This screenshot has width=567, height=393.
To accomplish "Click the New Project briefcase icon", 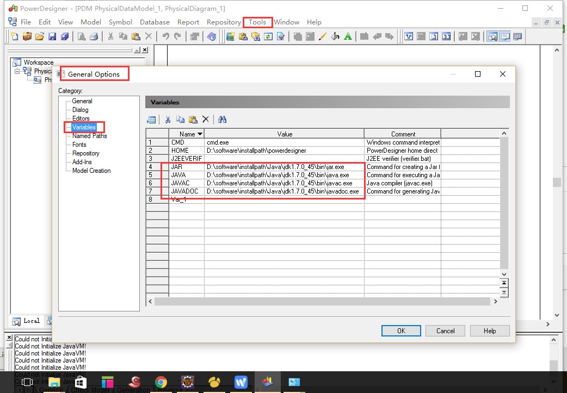I will pyautogui.click(x=27, y=36).
